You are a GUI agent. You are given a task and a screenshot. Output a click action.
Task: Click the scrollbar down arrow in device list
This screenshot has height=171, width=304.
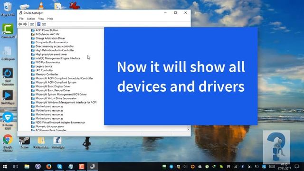click(x=188, y=129)
